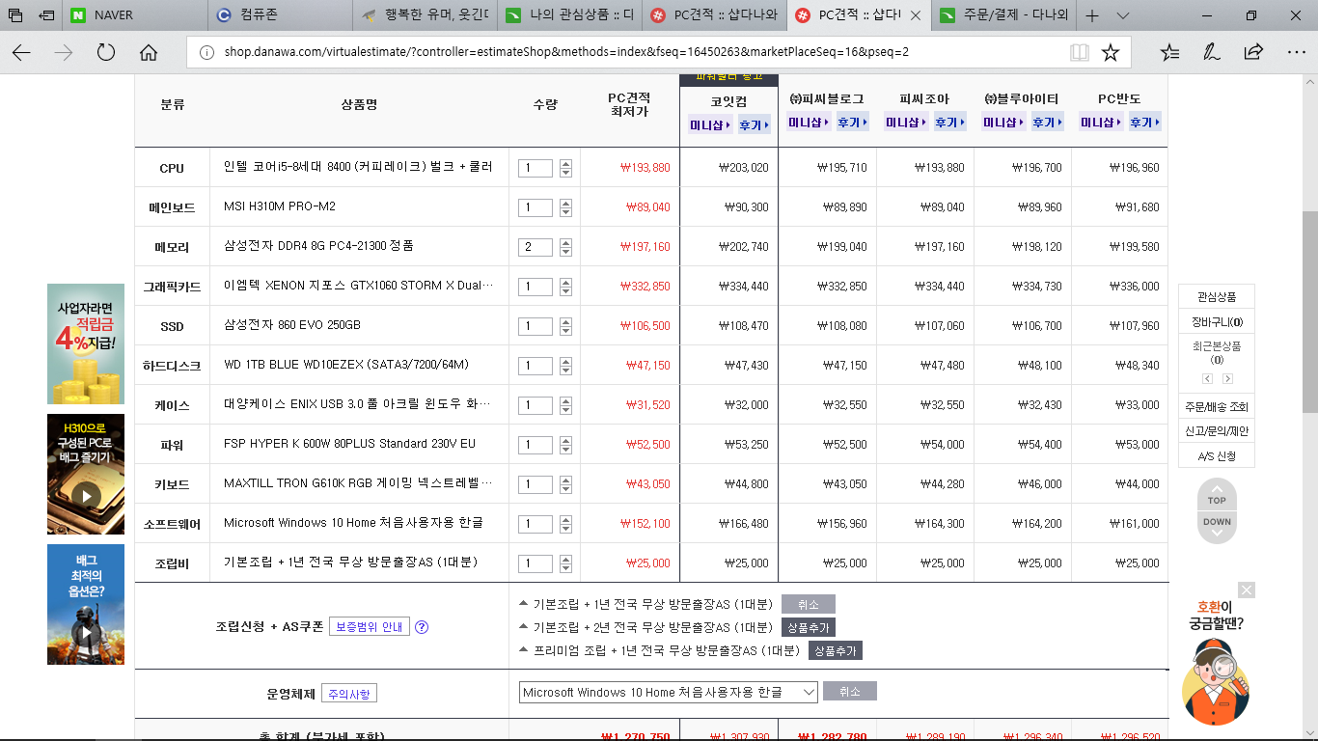1318x741 pixels.
Task: Open 신고/문의/제안 link
Action: click(x=1217, y=431)
